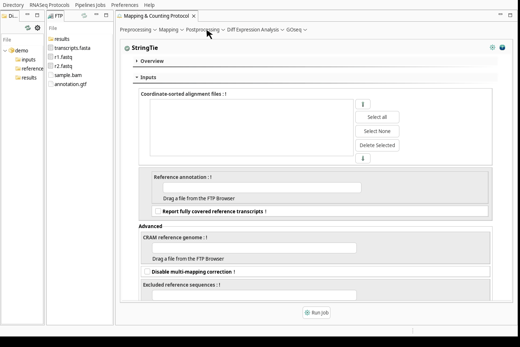Image resolution: width=520 pixels, height=347 pixels.
Task: Click the FTP panel refresh icon
Action: 84,16
